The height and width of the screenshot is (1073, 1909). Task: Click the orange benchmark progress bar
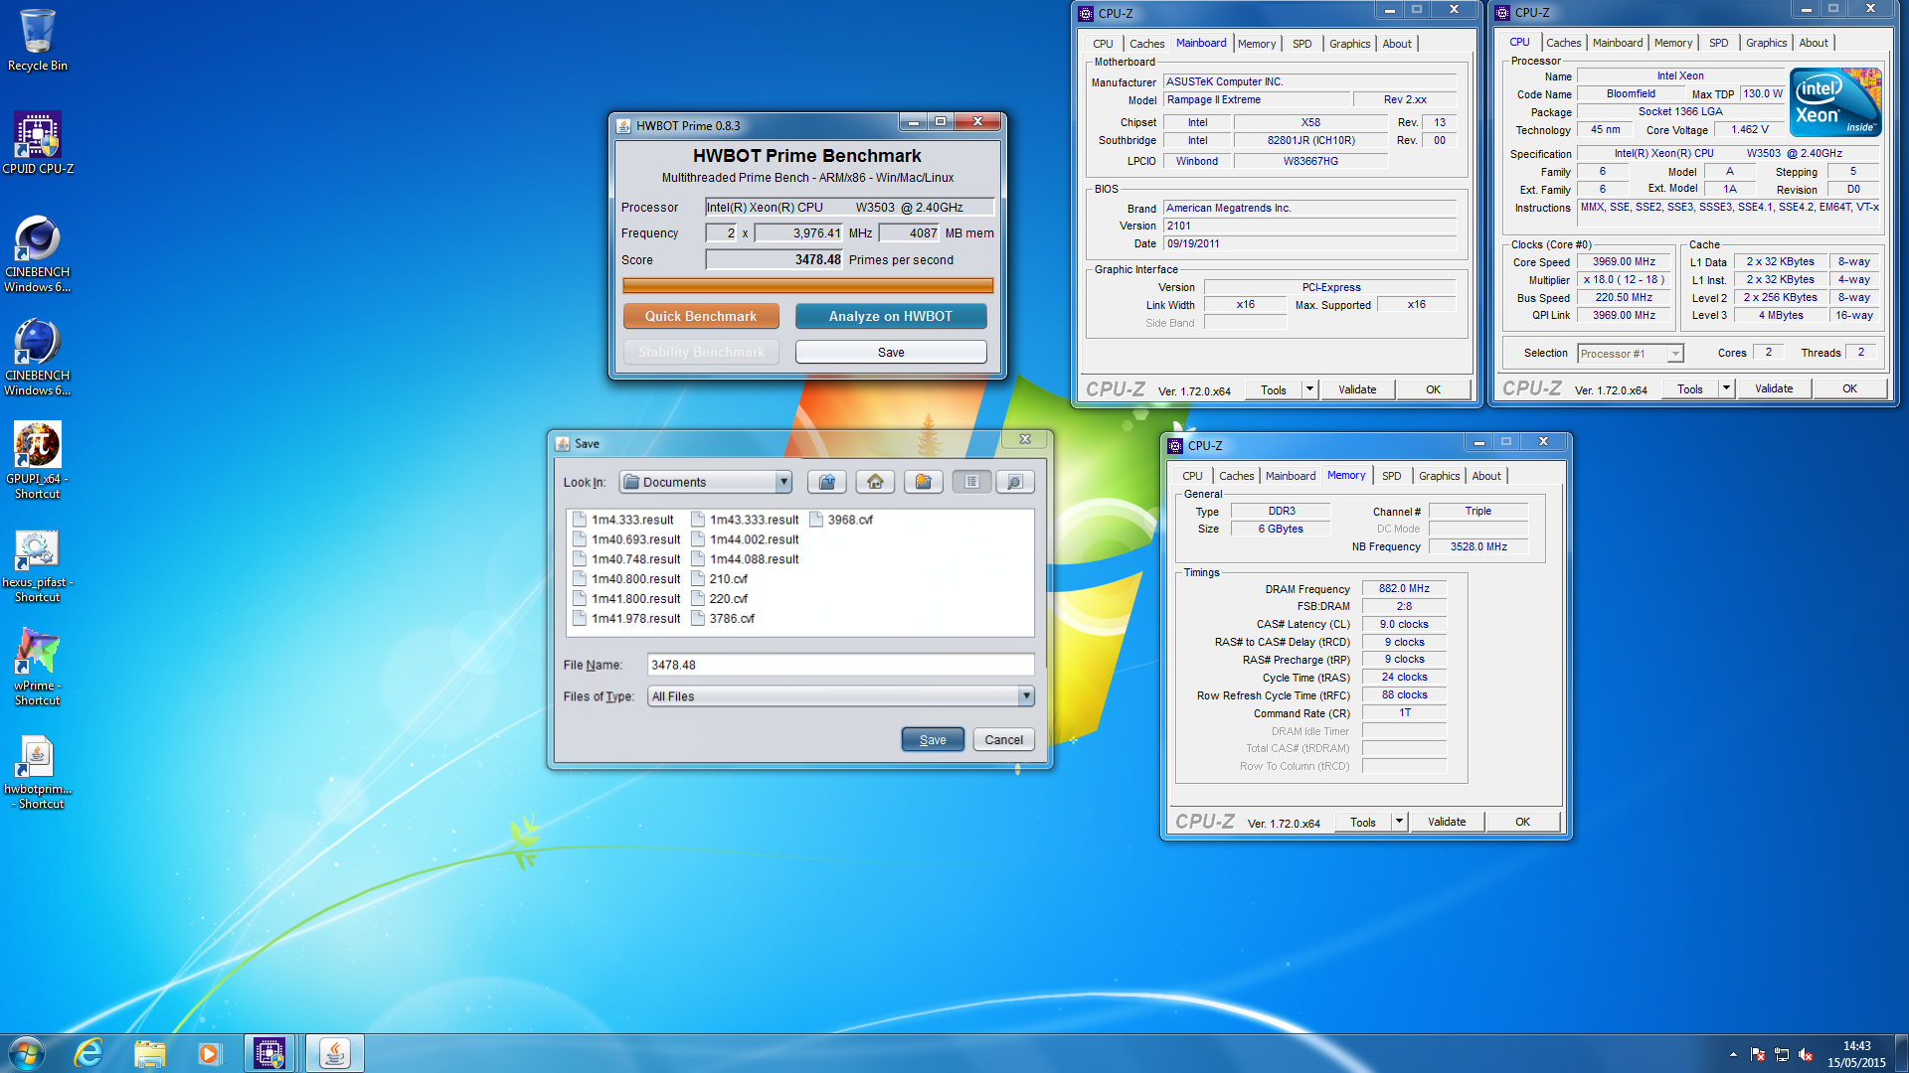pyautogui.click(x=807, y=286)
